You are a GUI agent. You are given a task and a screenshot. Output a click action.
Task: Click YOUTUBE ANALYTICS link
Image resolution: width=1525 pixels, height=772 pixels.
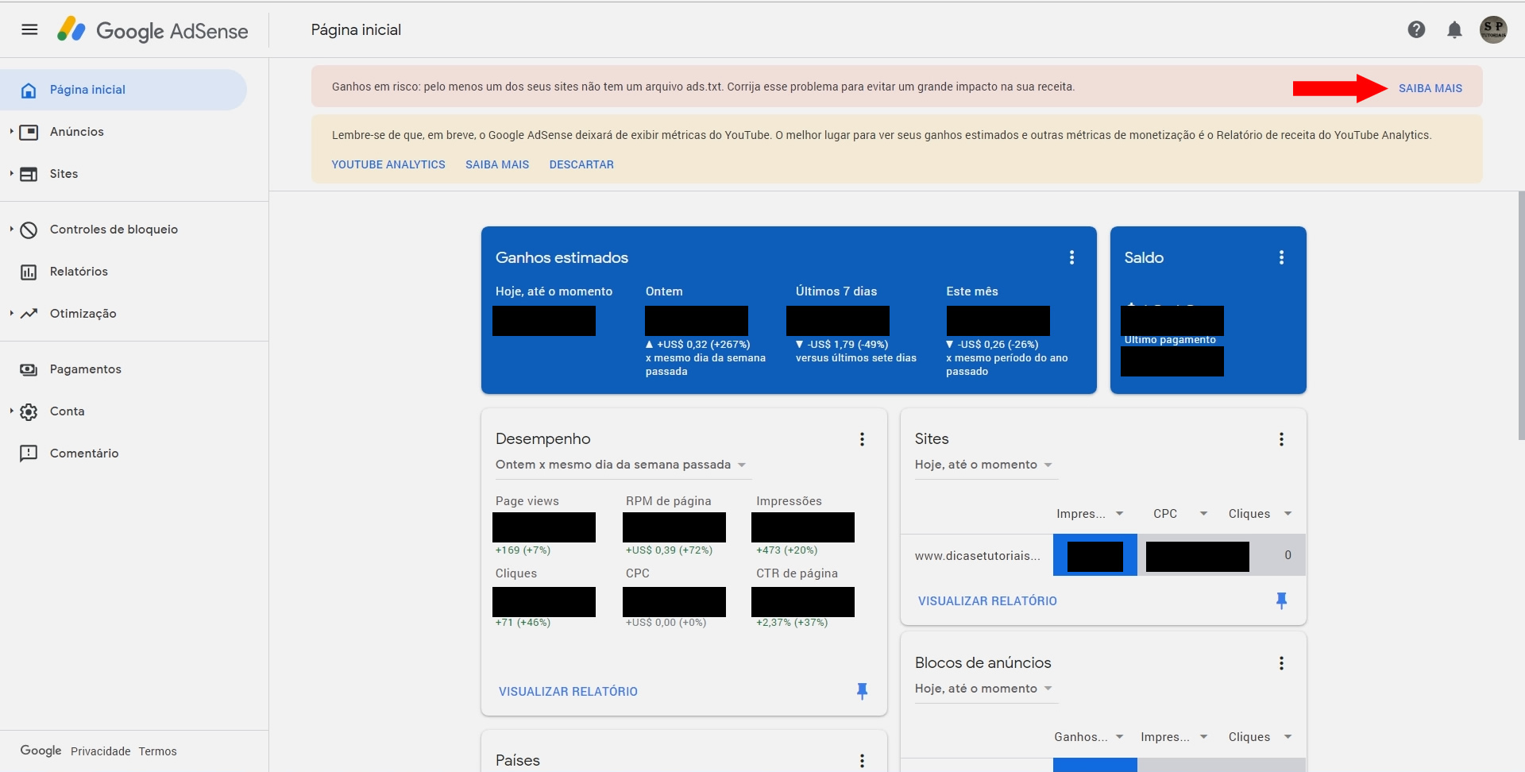point(388,164)
